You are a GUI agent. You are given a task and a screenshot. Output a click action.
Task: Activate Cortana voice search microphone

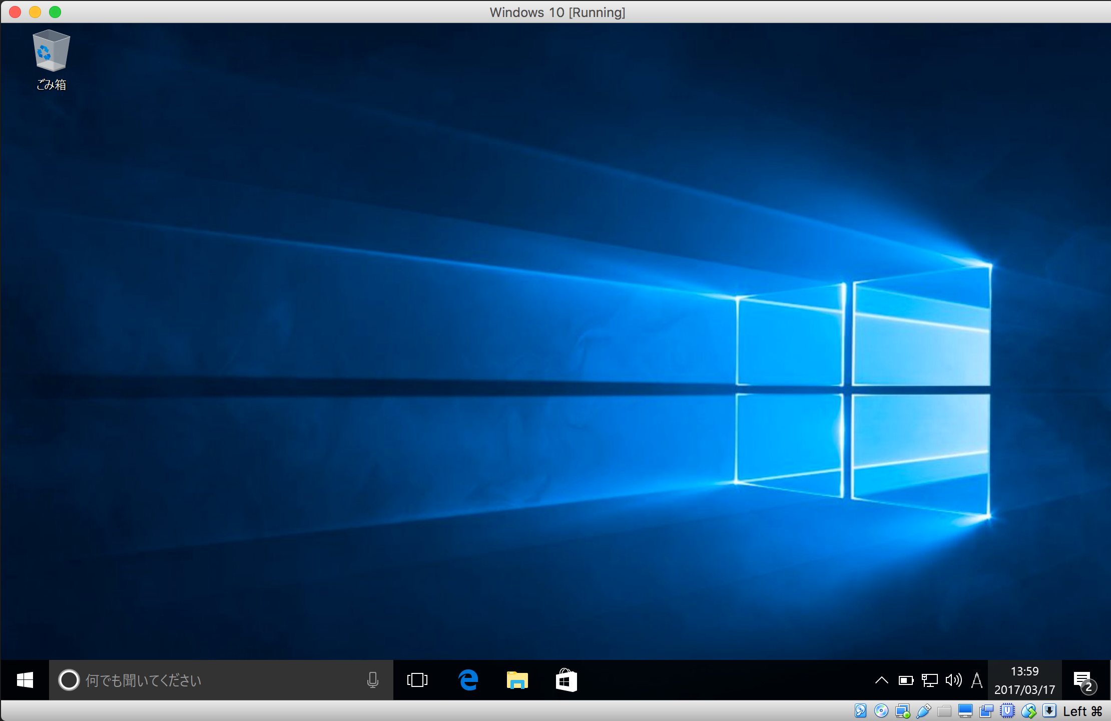click(x=372, y=680)
